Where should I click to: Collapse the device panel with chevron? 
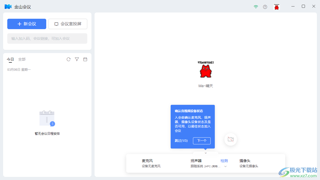tap(206, 153)
